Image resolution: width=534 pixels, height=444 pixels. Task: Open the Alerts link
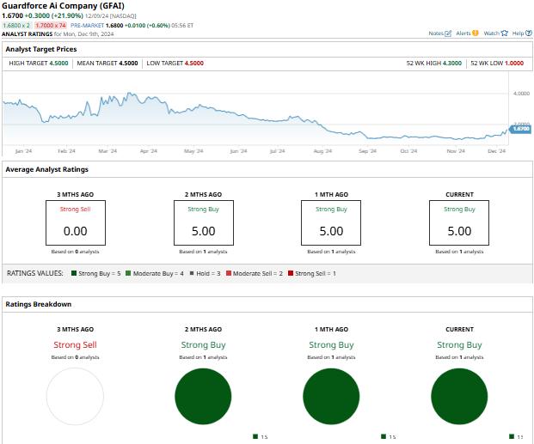pos(463,33)
